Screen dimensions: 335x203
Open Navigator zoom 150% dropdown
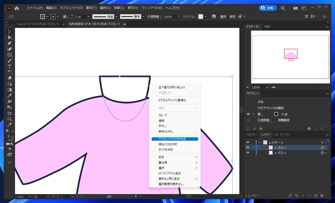tap(267, 87)
